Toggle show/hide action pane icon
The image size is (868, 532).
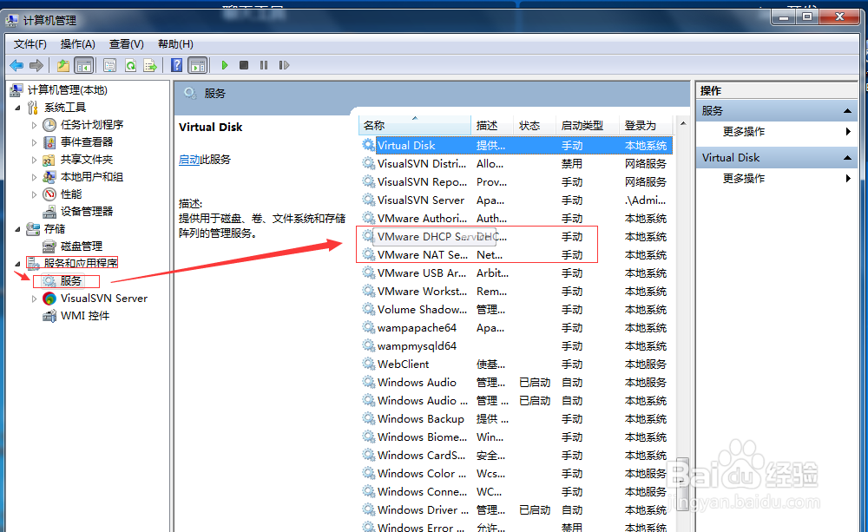198,65
